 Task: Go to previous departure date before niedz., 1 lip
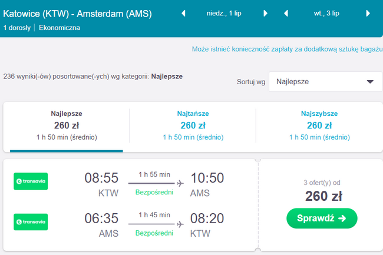click(x=183, y=13)
